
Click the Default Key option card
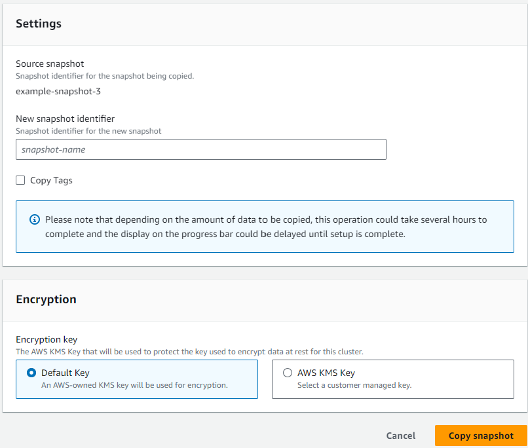coord(136,379)
